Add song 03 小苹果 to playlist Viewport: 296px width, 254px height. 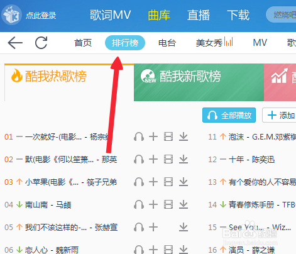pyautogui.click(x=153, y=182)
